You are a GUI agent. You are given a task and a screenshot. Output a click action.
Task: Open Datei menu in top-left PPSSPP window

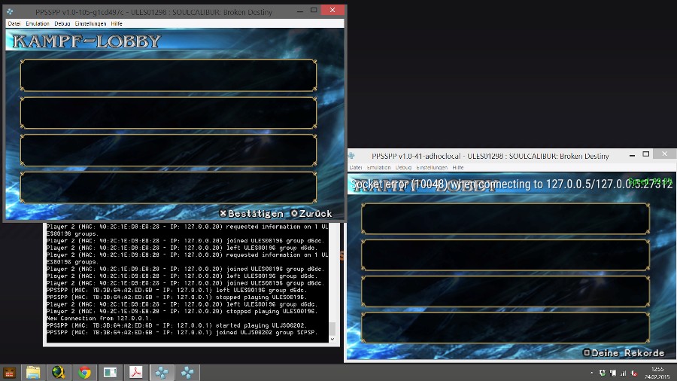pos(14,24)
